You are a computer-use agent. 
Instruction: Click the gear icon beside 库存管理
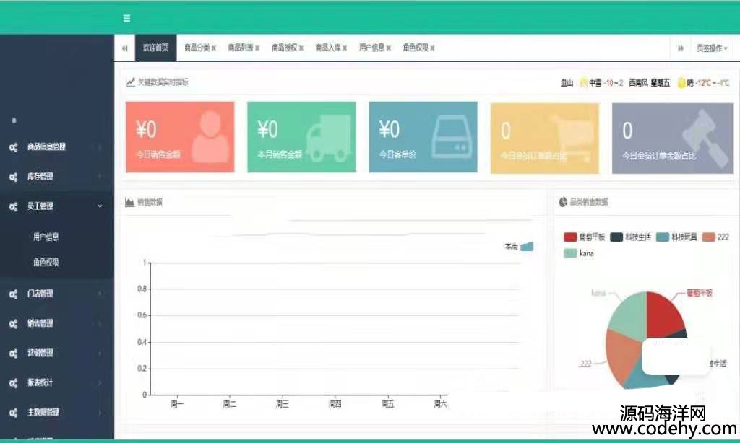click(13, 177)
